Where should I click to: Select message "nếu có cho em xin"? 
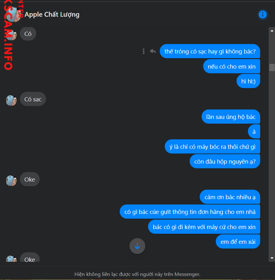pyautogui.click(x=232, y=66)
